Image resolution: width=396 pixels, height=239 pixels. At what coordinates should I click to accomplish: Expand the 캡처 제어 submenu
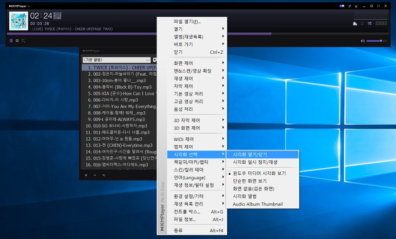pos(197,147)
